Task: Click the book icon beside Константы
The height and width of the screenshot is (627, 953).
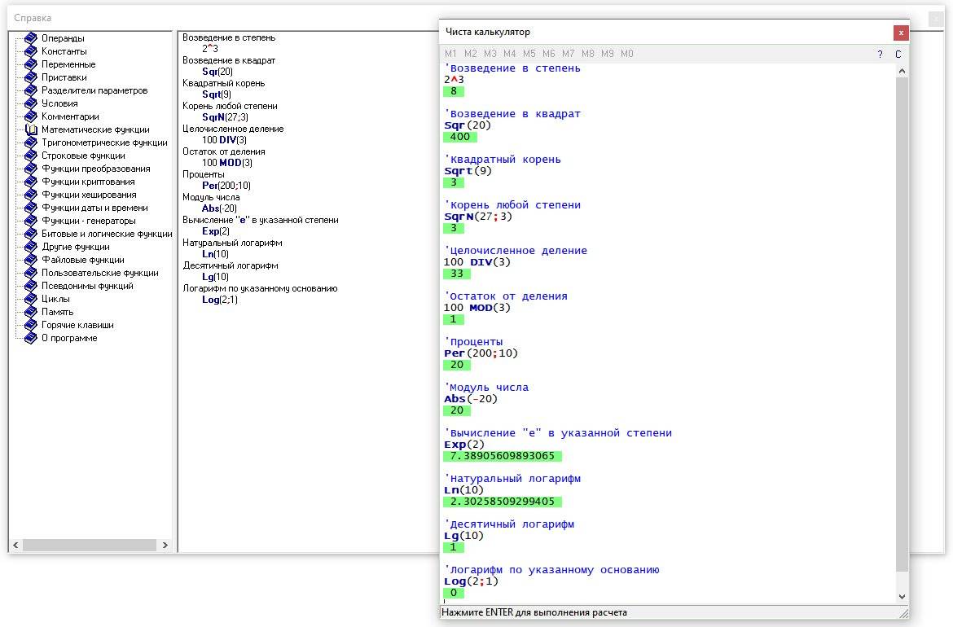Action: (31, 51)
